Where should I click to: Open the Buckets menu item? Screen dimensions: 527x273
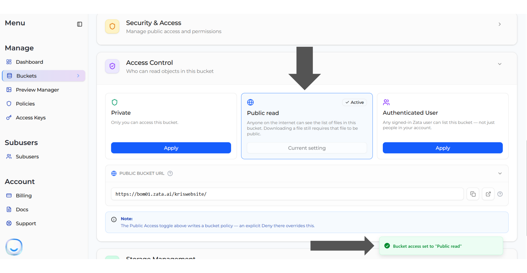[43, 76]
